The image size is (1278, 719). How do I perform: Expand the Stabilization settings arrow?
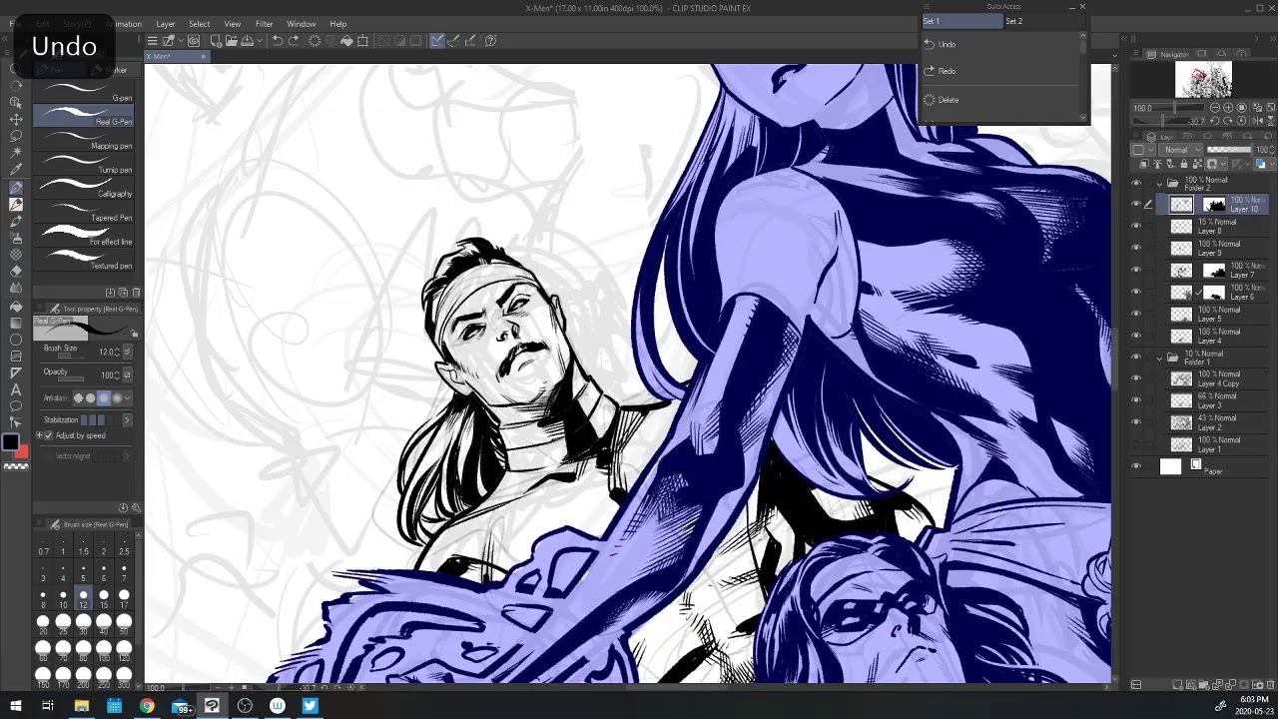[127, 420]
